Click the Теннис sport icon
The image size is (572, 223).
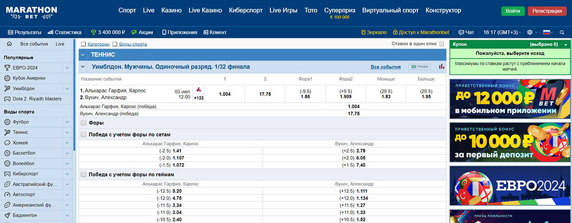[7, 132]
